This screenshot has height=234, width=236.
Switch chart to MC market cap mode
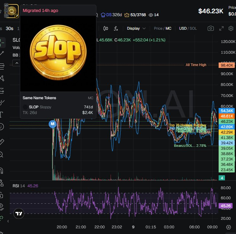[168, 28]
